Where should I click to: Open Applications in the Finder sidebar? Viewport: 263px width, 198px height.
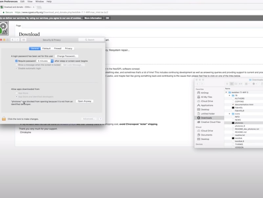pos(207,105)
